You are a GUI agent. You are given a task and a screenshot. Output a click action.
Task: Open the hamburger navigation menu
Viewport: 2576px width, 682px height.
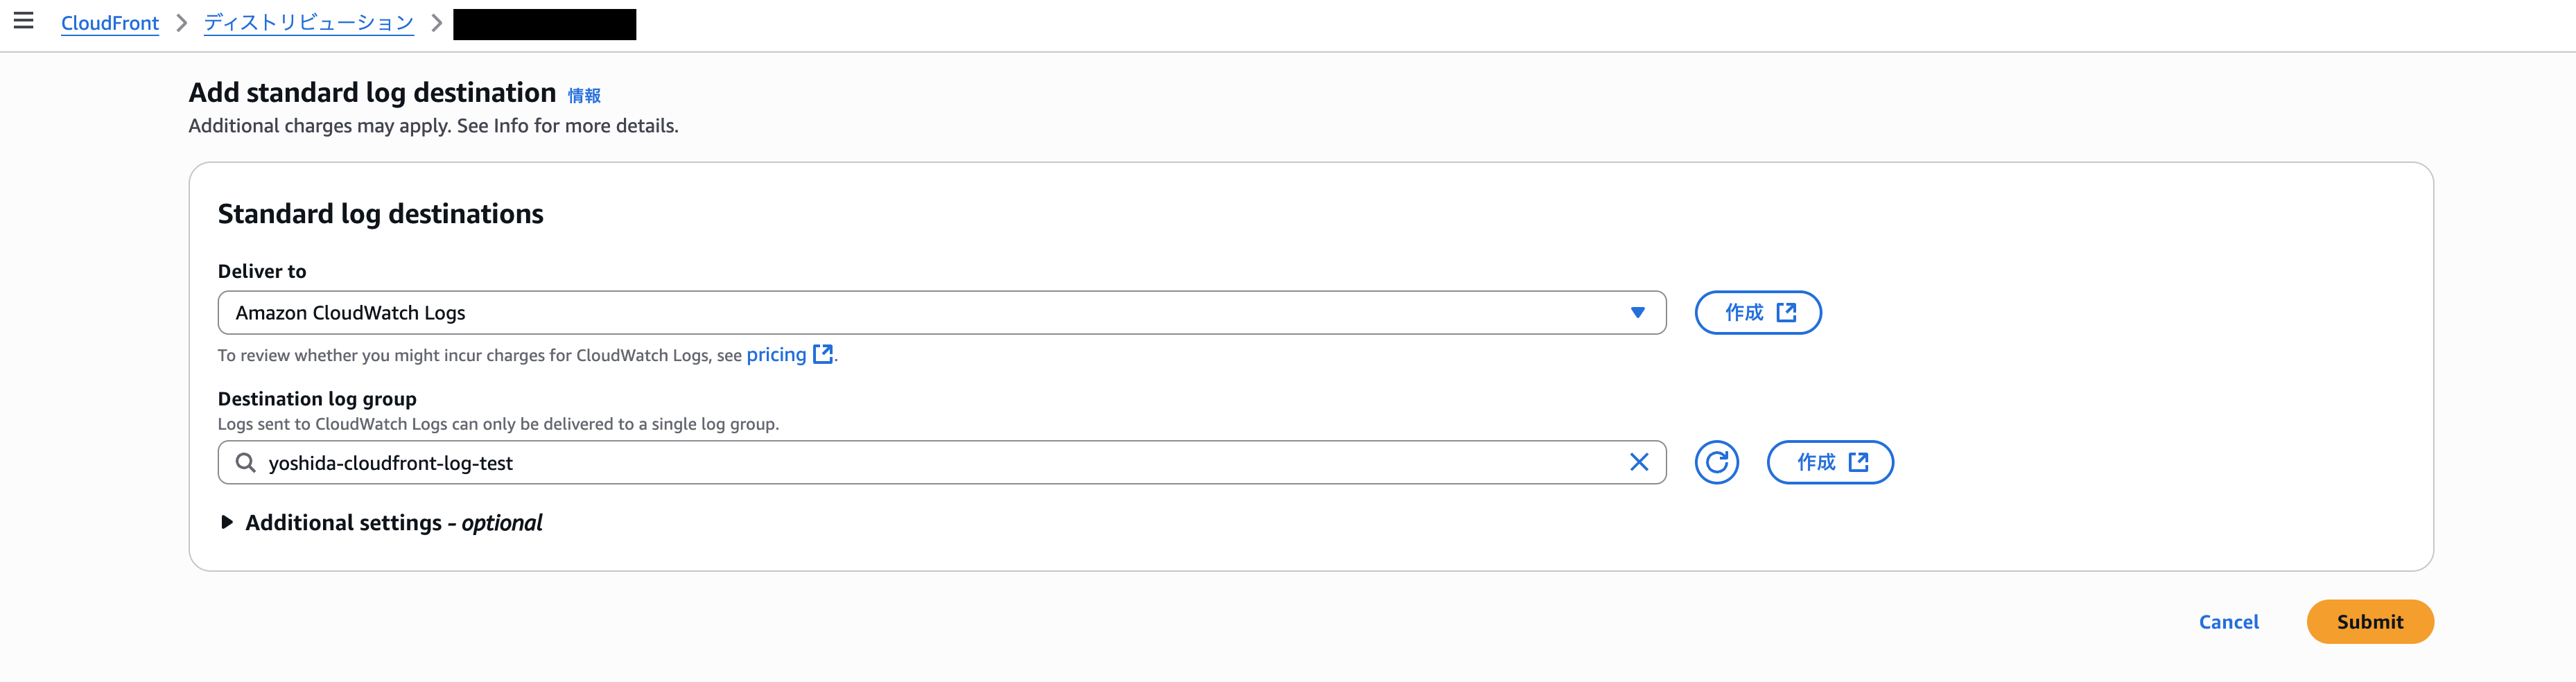[23, 21]
